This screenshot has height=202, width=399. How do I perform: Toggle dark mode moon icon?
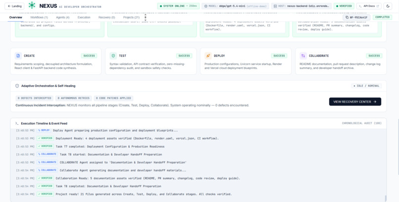coord(388,6)
